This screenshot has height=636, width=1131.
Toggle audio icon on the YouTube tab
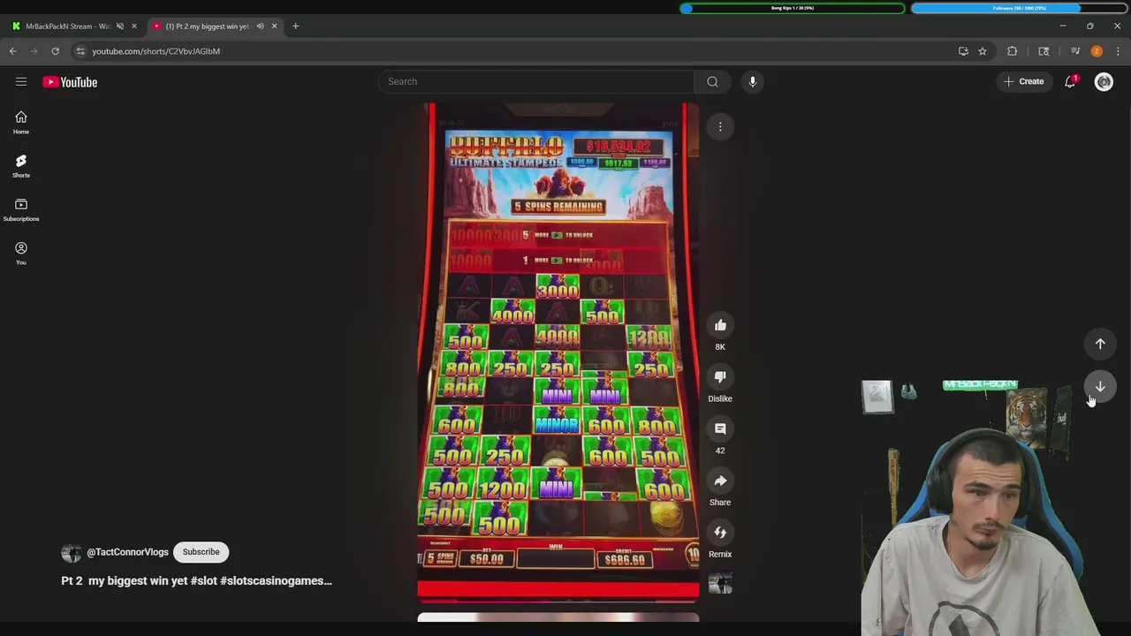(x=260, y=26)
